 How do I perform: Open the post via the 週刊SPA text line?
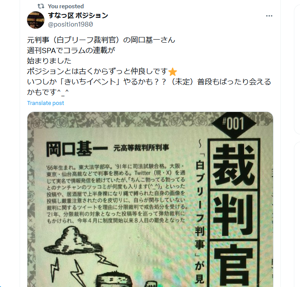(71, 51)
